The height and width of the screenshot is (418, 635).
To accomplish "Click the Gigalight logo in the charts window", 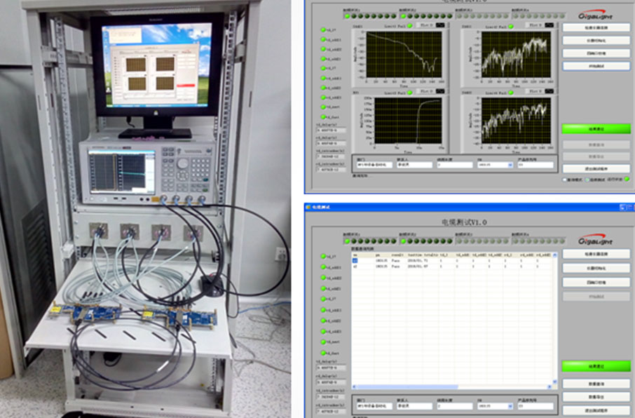I will [595, 15].
